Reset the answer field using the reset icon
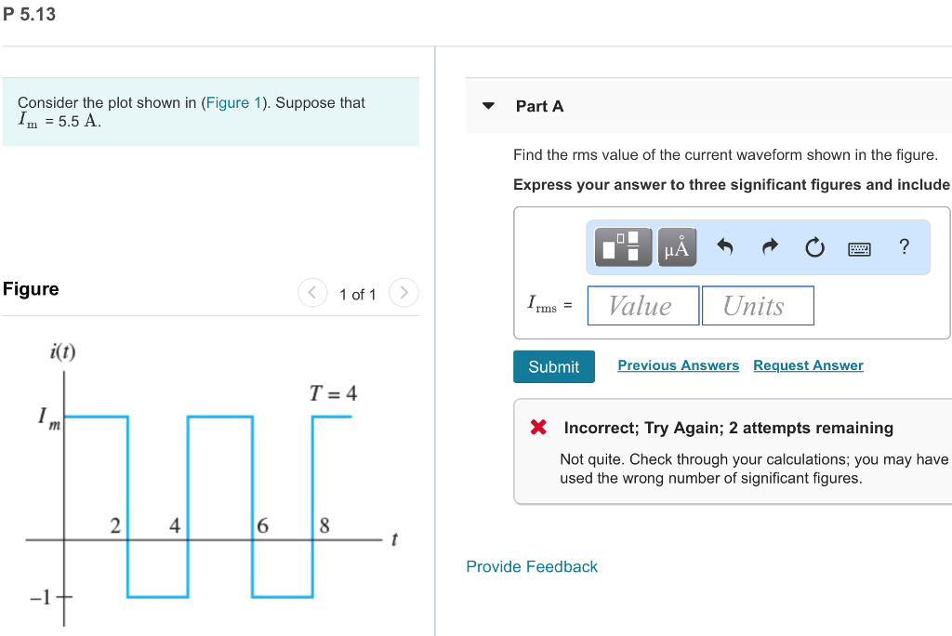 pos(813,246)
